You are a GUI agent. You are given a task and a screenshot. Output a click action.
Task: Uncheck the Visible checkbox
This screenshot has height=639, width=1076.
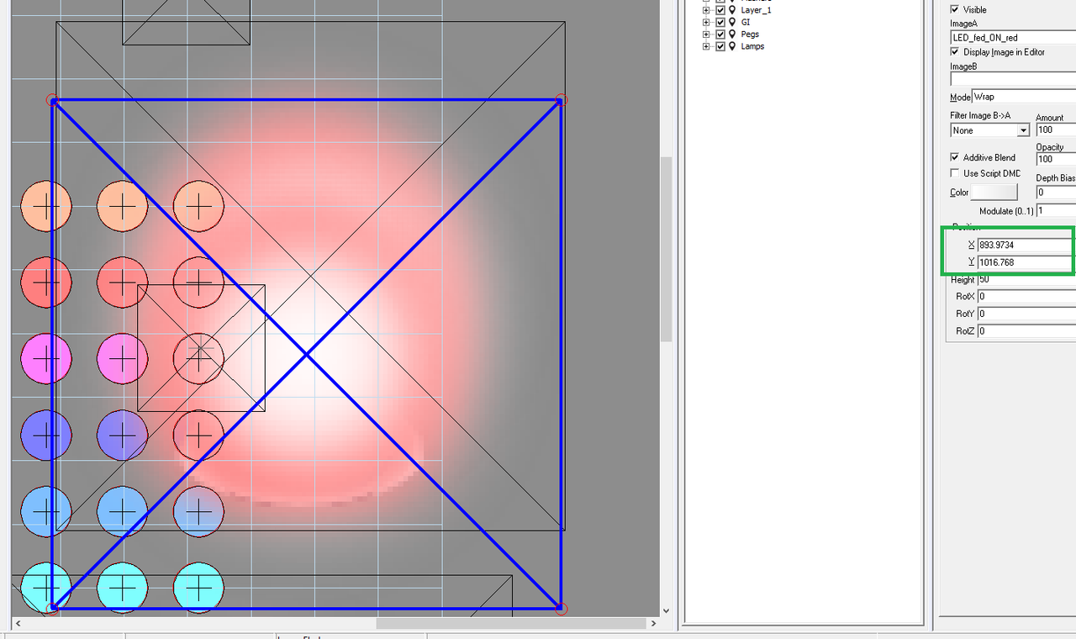click(x=954, y=9)
